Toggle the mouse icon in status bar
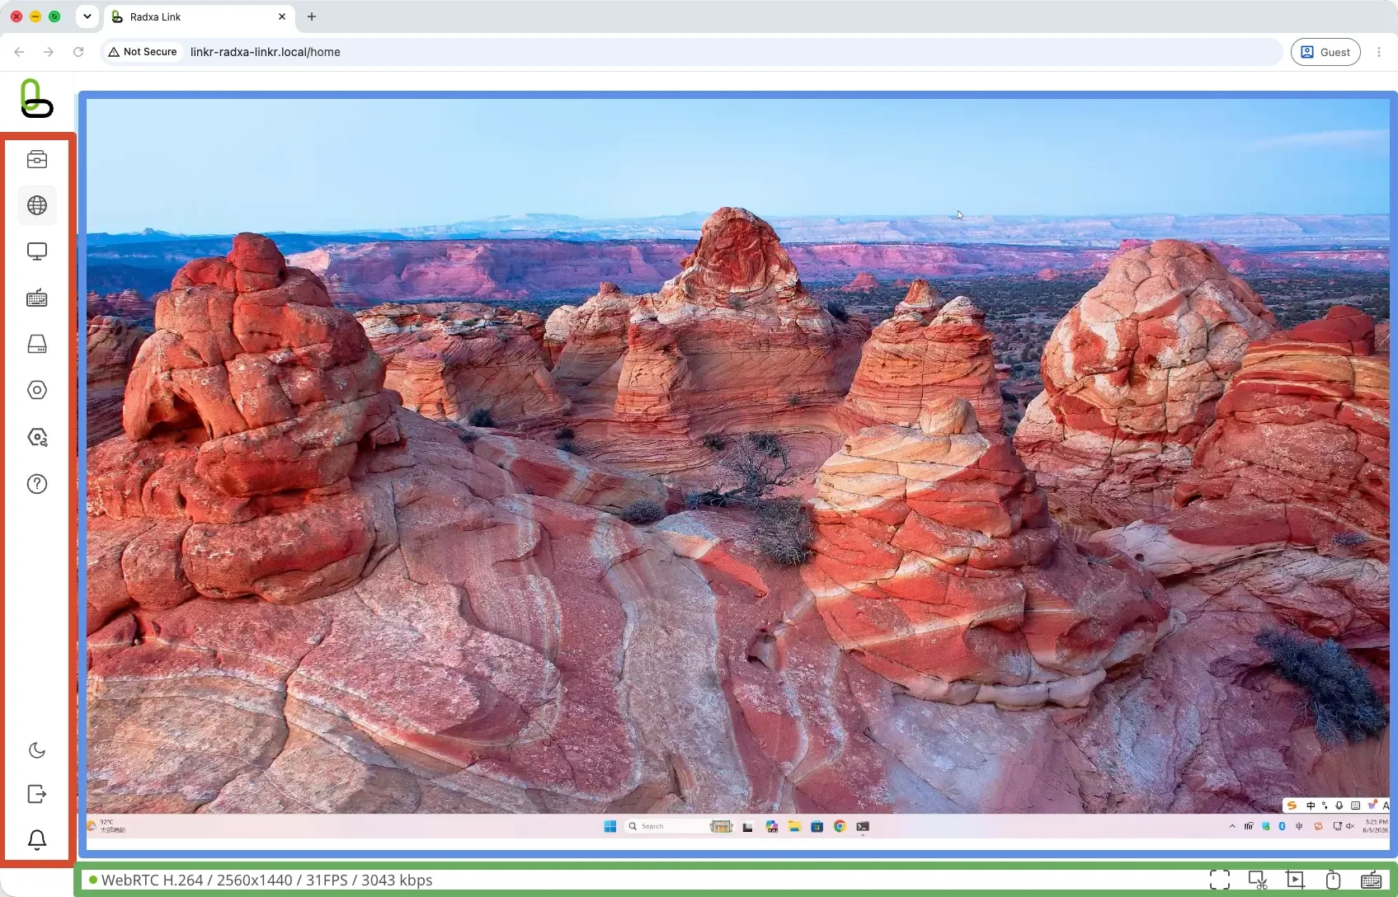1398x897 pixels. pos(1333,880)
